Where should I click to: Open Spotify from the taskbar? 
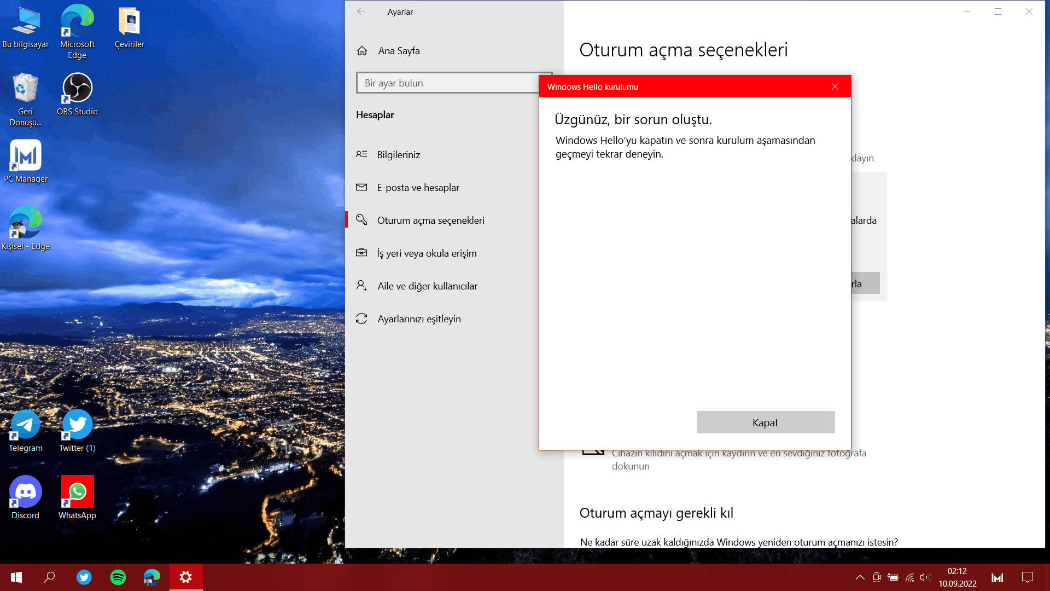click(118, 577)
